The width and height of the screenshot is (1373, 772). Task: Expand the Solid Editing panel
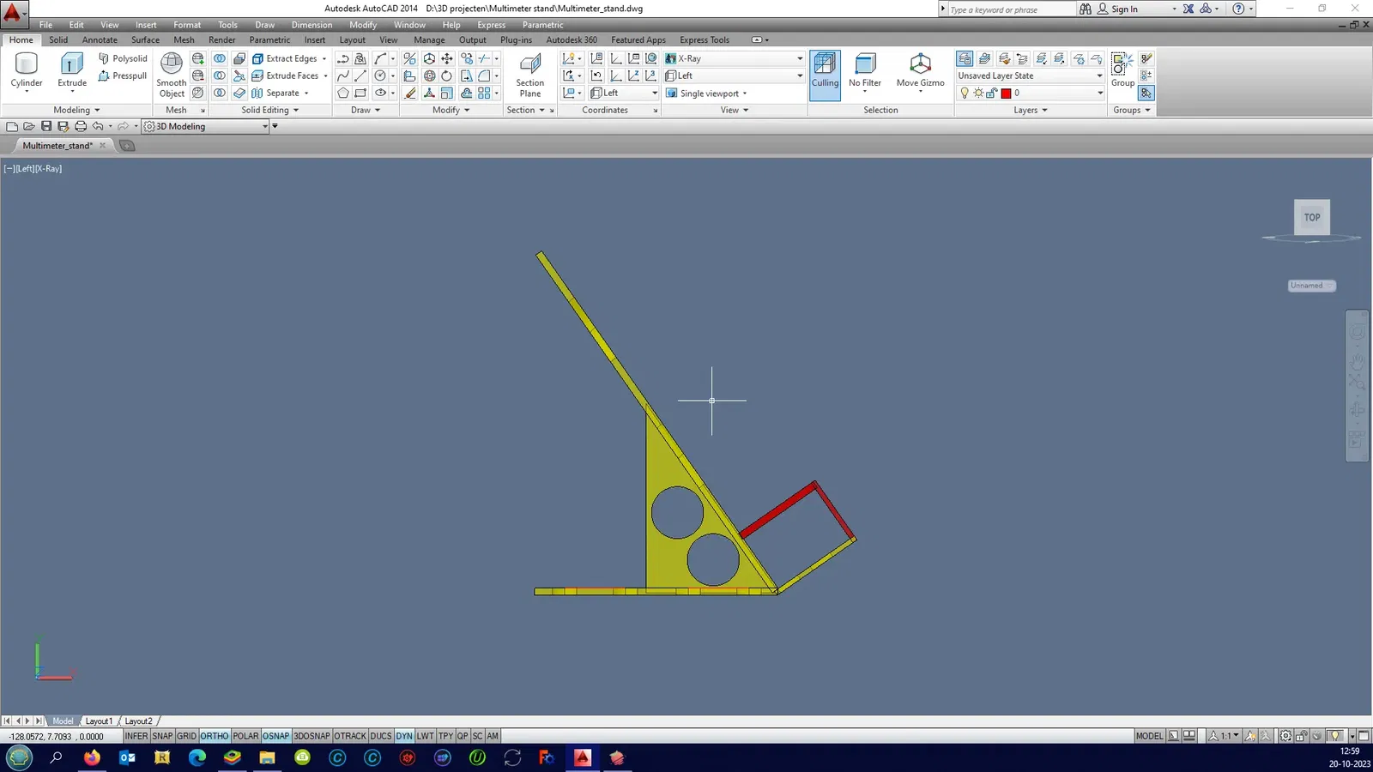(x=269, y=110)
